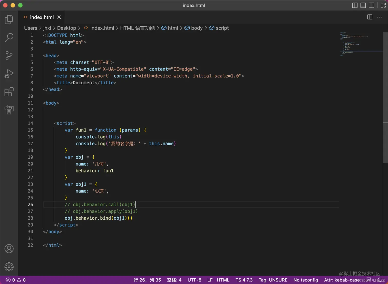
Task: Open the Search view
Action: 9,37
